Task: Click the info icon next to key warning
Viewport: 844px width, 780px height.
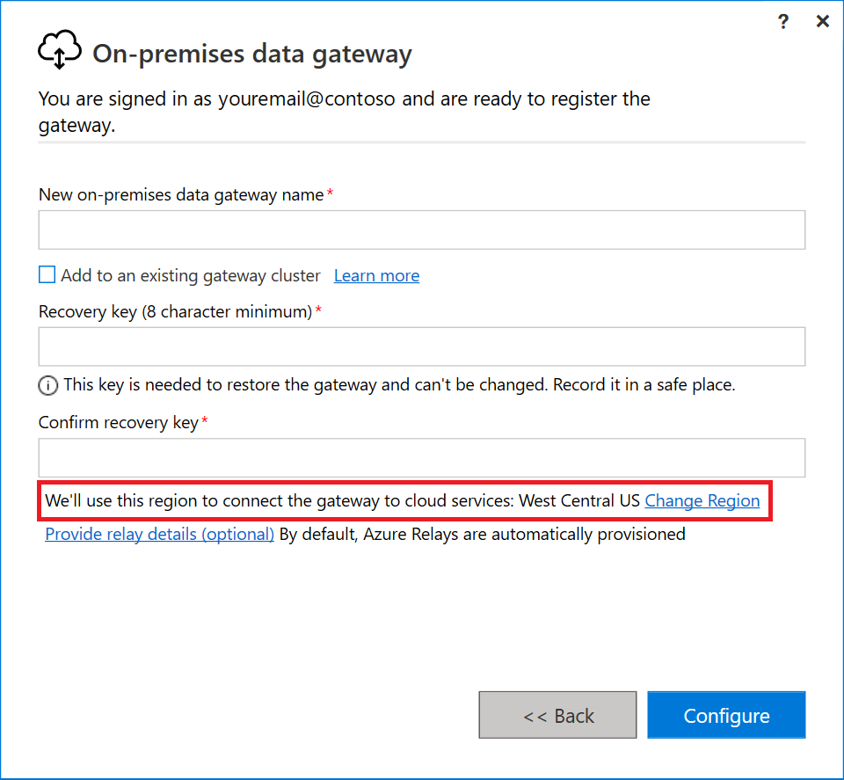Action: click(x=48, y=385)
